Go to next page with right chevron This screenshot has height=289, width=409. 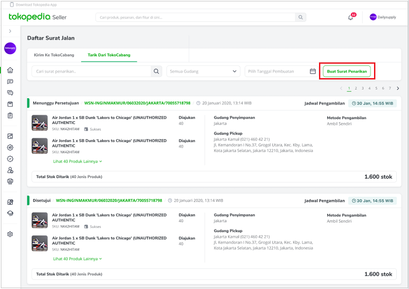coord(398,88)
